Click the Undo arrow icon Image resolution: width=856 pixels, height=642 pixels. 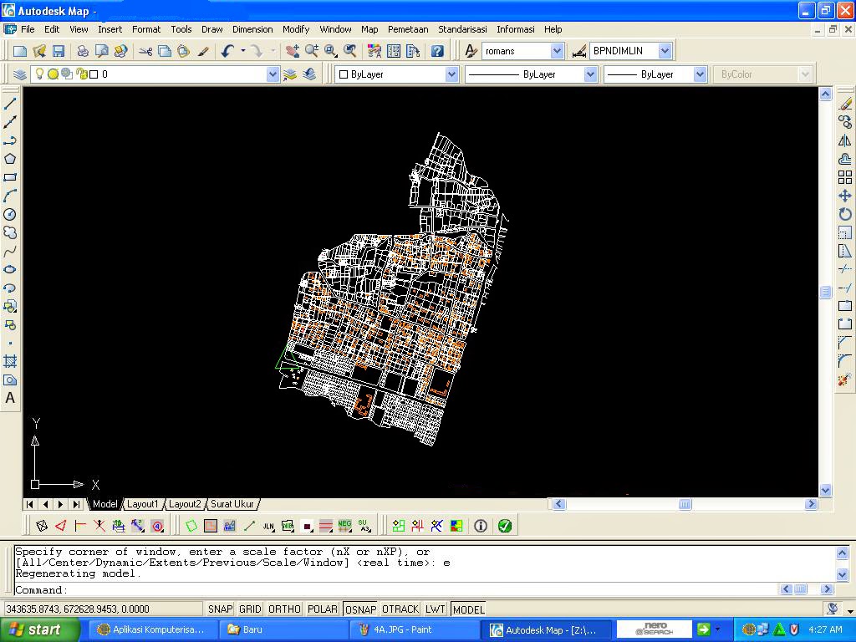(227, 51)
